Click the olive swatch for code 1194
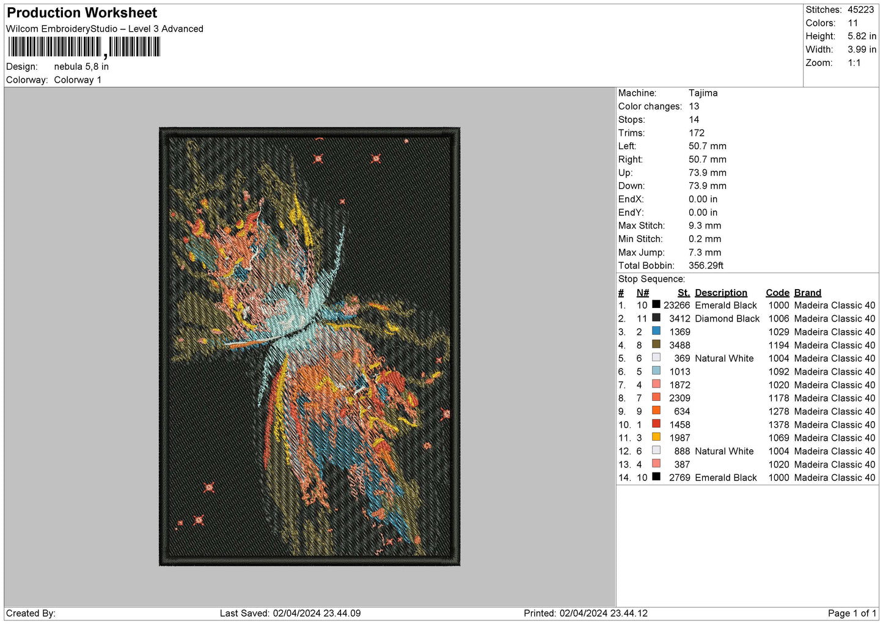 656,344
